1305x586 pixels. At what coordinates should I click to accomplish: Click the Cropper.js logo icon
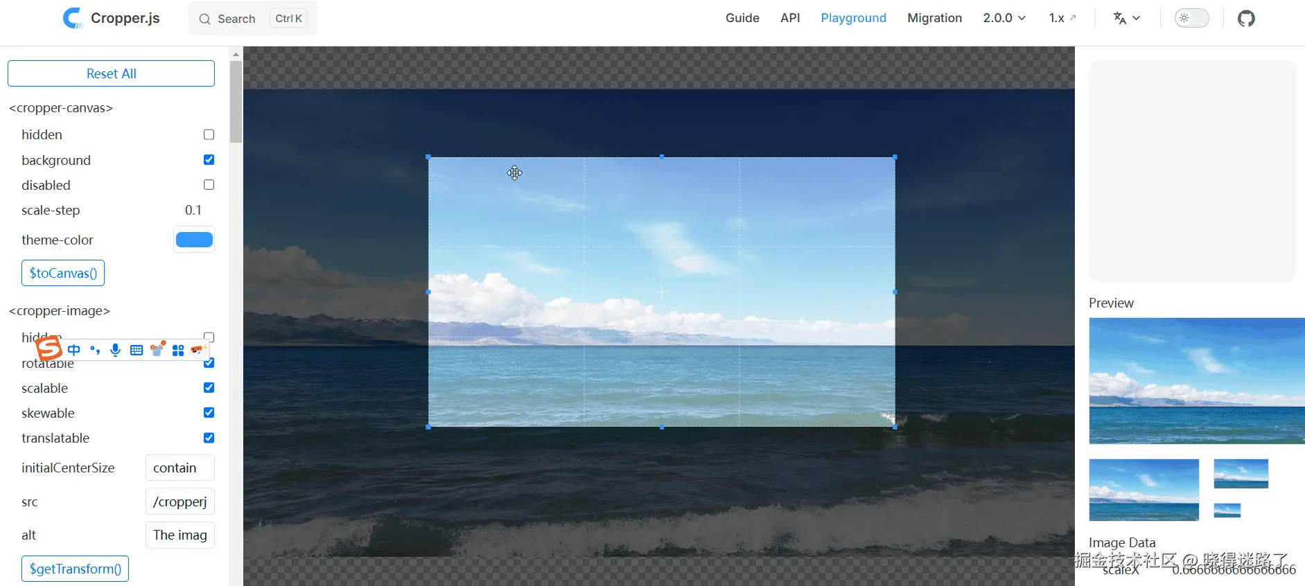(72, 18)
